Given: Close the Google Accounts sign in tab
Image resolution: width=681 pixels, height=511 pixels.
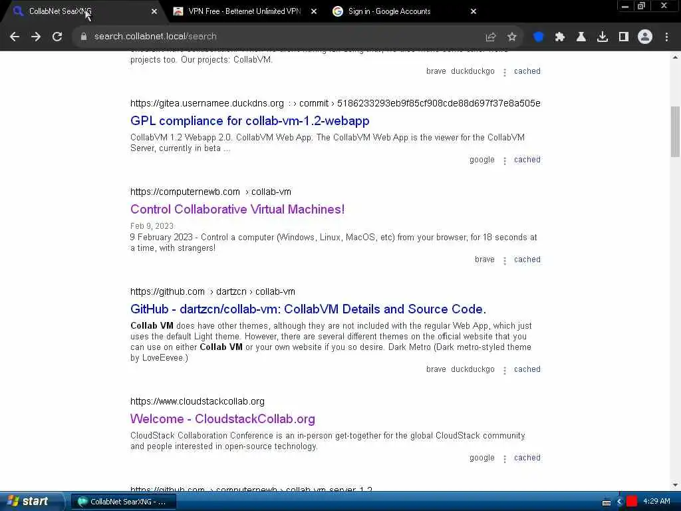Looking at the screenshot, I should click(474, 12).
